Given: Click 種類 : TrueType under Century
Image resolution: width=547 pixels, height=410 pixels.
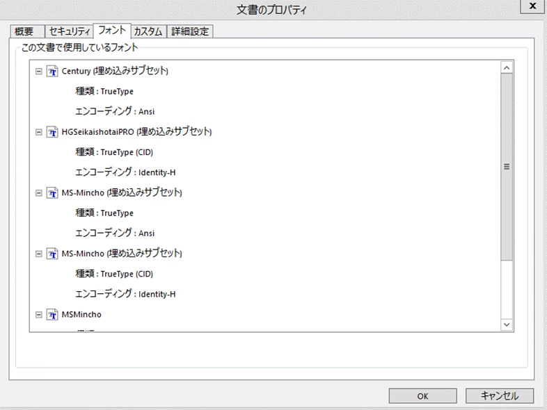Looking at the screenshot, I should (104, 91).
